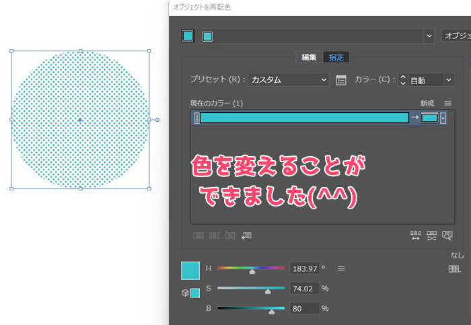Click randomly change saturation and brightness icon
Viewport: 471px width, 325px height.
click(x=431, y=236)
